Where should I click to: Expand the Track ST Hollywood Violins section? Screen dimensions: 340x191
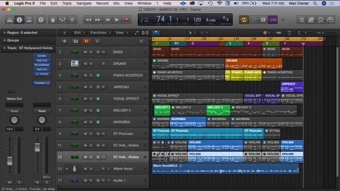[x=5, y=48]
